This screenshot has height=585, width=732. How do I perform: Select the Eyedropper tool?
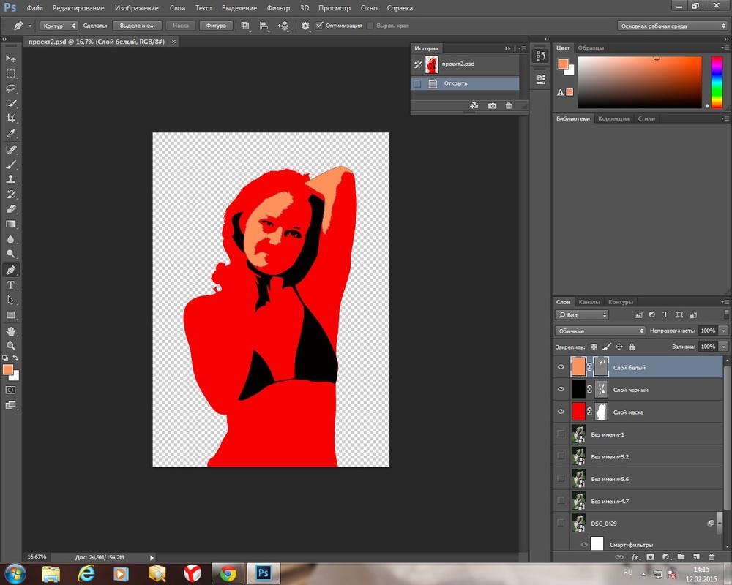click(x=11, y=134)
